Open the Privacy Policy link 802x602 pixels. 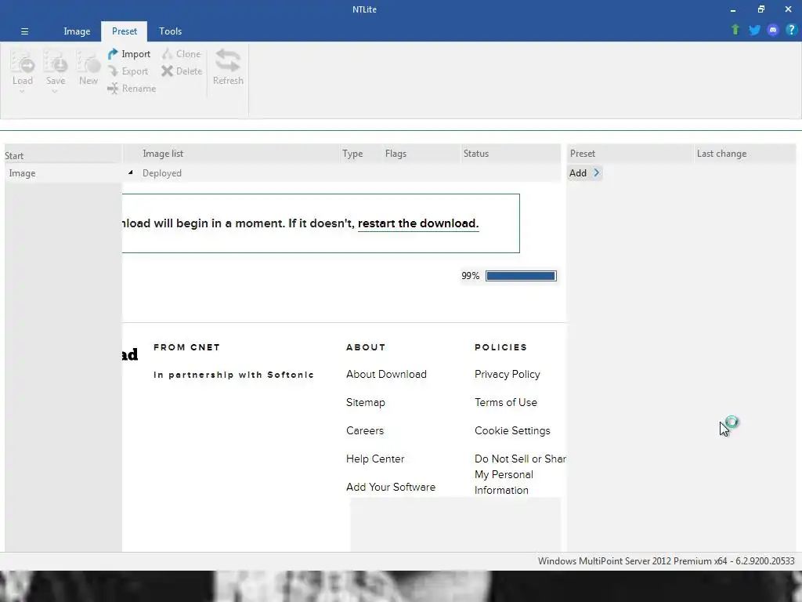507,374
